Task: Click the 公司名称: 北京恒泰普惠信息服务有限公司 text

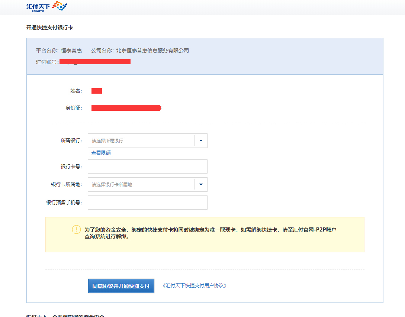Action: tap(140, 51)
